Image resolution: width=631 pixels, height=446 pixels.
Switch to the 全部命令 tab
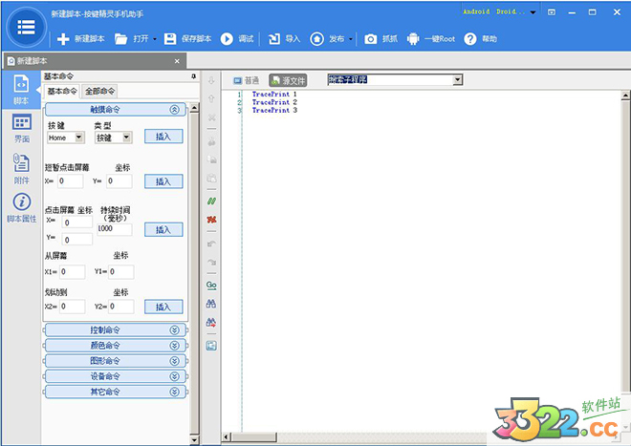tap(99, 92)
